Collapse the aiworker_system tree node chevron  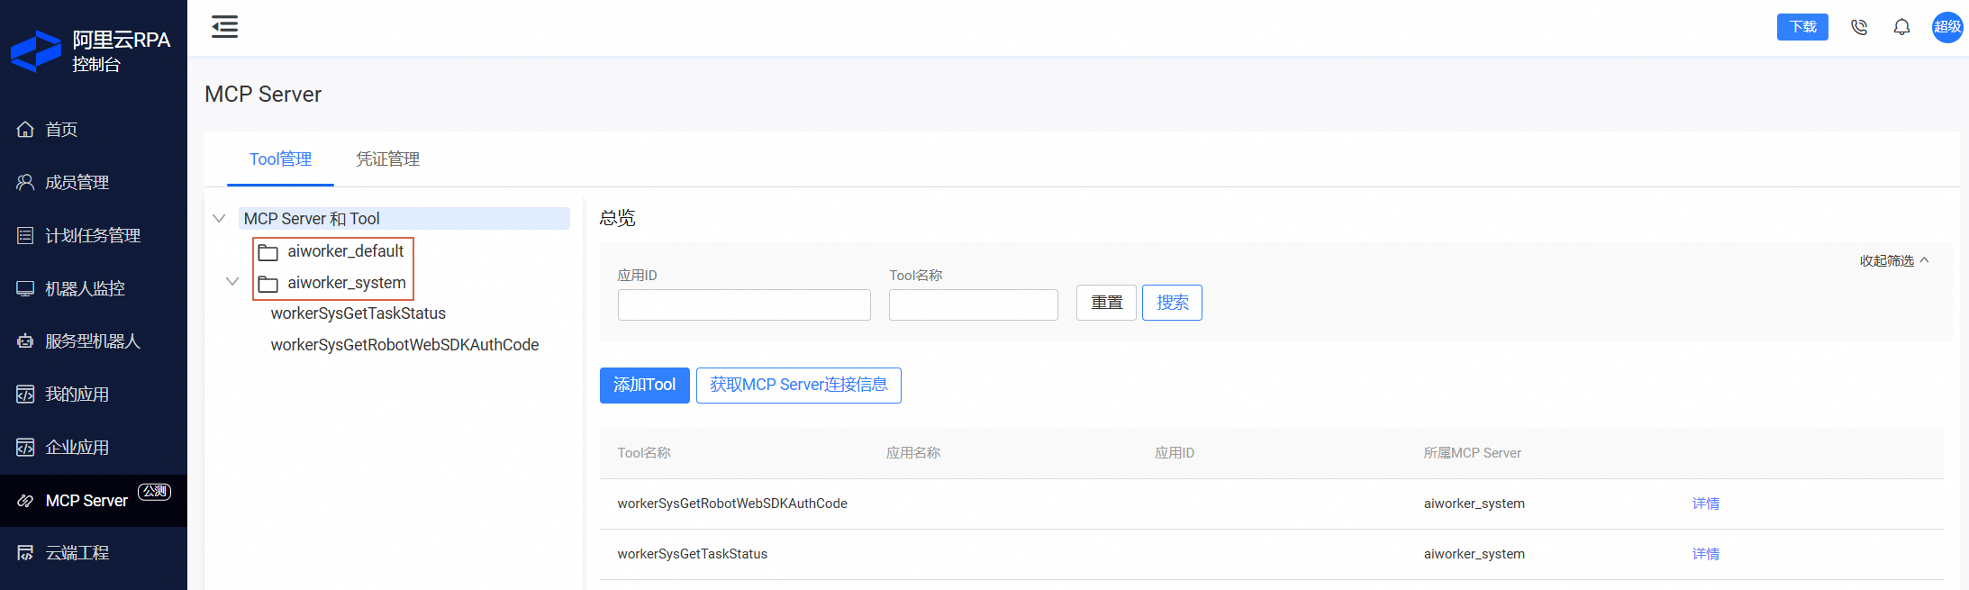click(x=232, y=282)
